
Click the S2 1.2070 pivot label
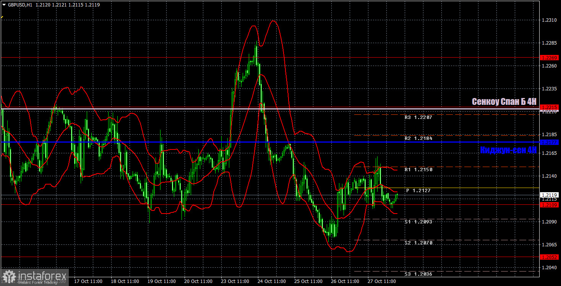coord(418,243)
